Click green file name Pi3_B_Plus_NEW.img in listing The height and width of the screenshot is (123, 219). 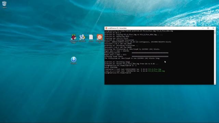156,71
